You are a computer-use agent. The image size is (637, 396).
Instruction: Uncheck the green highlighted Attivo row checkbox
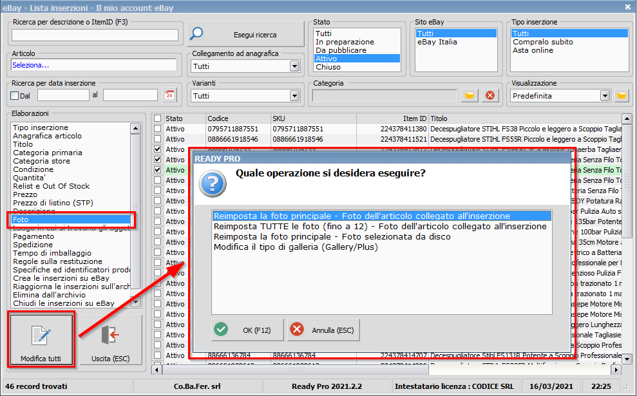[158, 170]
